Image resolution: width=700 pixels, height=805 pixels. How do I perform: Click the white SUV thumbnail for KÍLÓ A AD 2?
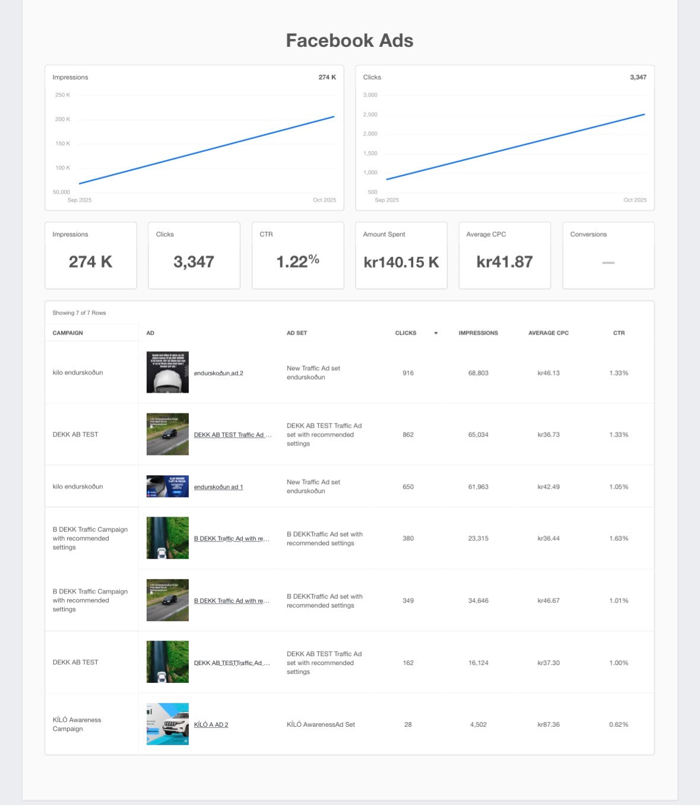[x=167, y=724]
